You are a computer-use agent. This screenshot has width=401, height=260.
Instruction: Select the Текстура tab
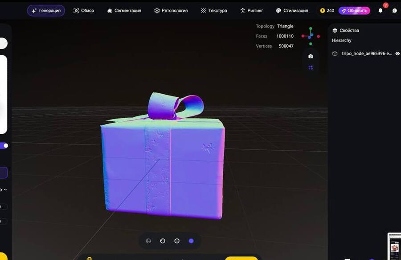(214, 11)
